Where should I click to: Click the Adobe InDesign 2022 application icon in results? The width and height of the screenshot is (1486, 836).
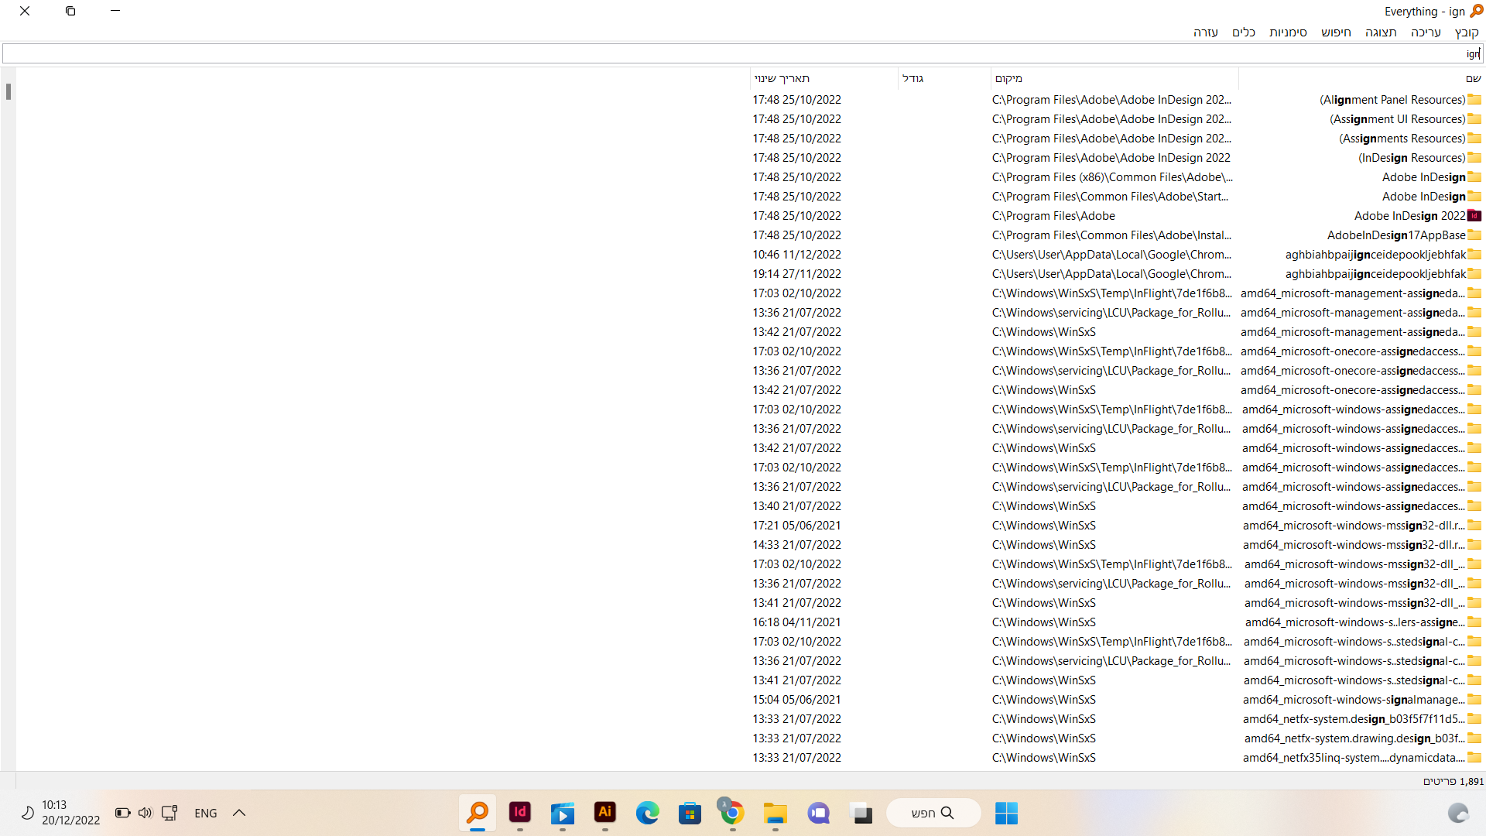click(1474, 216)
